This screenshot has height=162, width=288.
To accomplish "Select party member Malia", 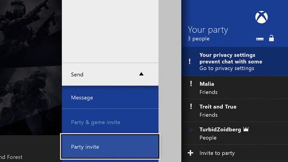I will tap(235, 88).
